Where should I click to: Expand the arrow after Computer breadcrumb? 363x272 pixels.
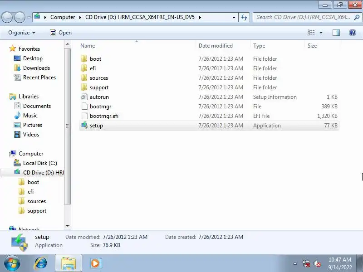80,17
